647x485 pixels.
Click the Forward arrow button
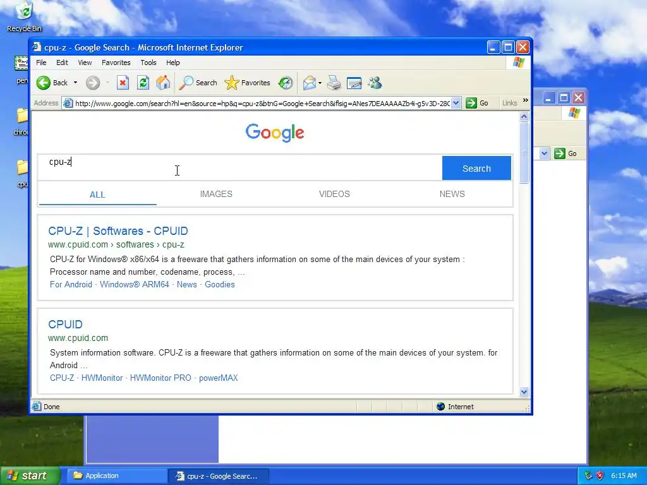pyautogui.click(x=93, y=83)
